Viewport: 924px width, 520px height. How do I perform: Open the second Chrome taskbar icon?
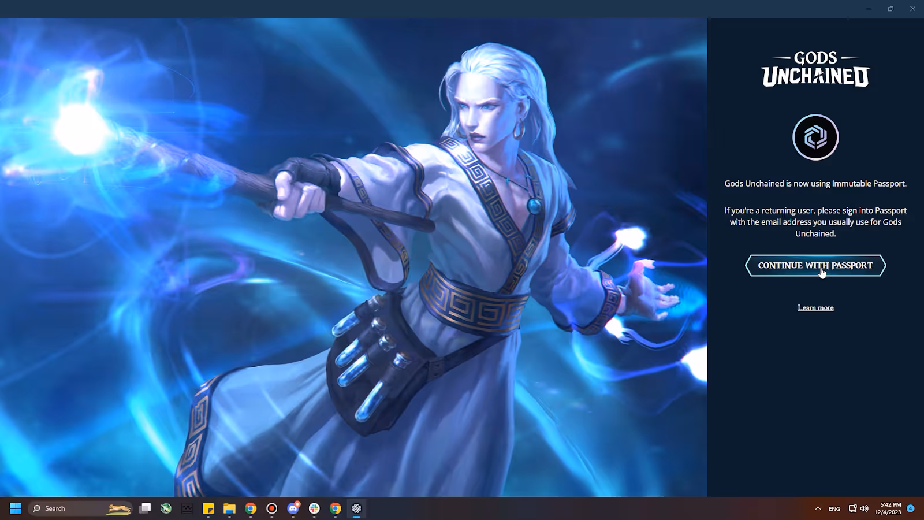click(336, 508)
